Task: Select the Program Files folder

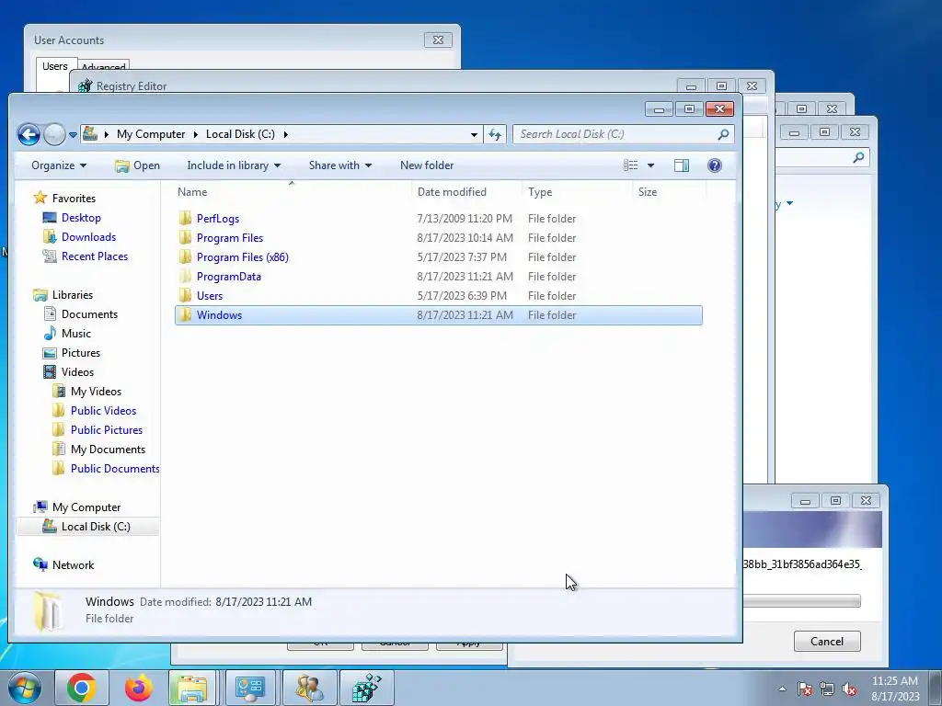Action: [229, 238]
